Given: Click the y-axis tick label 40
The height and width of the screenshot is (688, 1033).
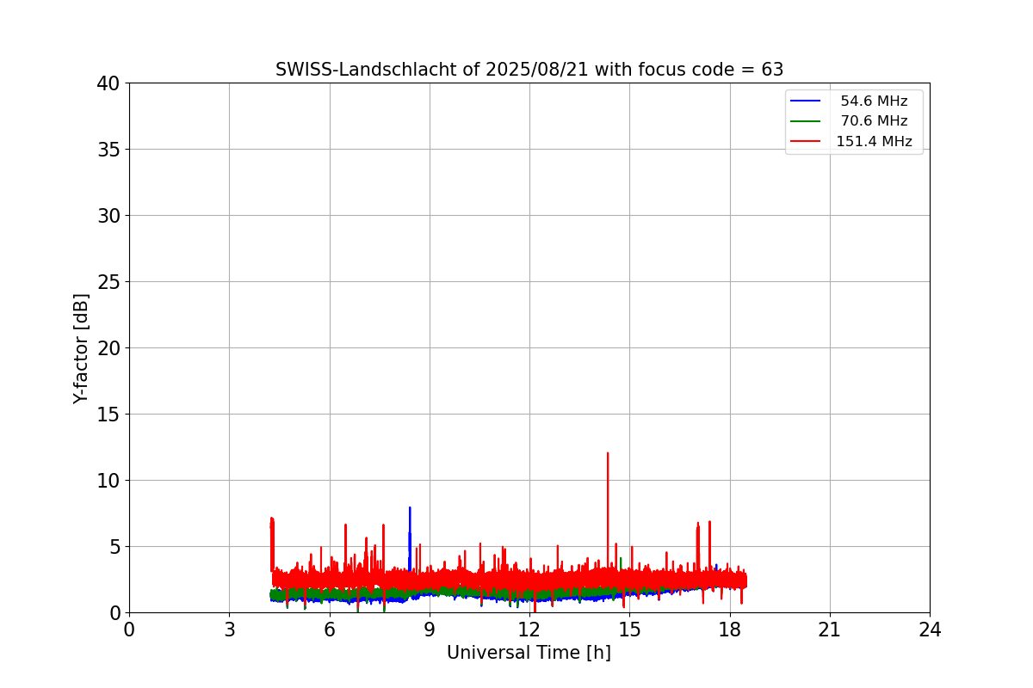Looking at the screenshot, I should (x=108, y=83).
